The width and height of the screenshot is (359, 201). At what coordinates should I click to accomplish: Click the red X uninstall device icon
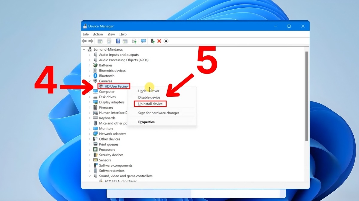tap(159, 41)
